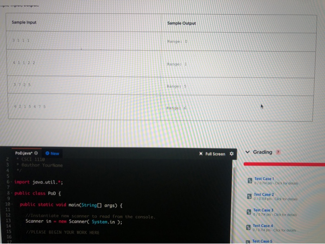Click the main method declaration line
325x244 pixels.
coord(71,205)
